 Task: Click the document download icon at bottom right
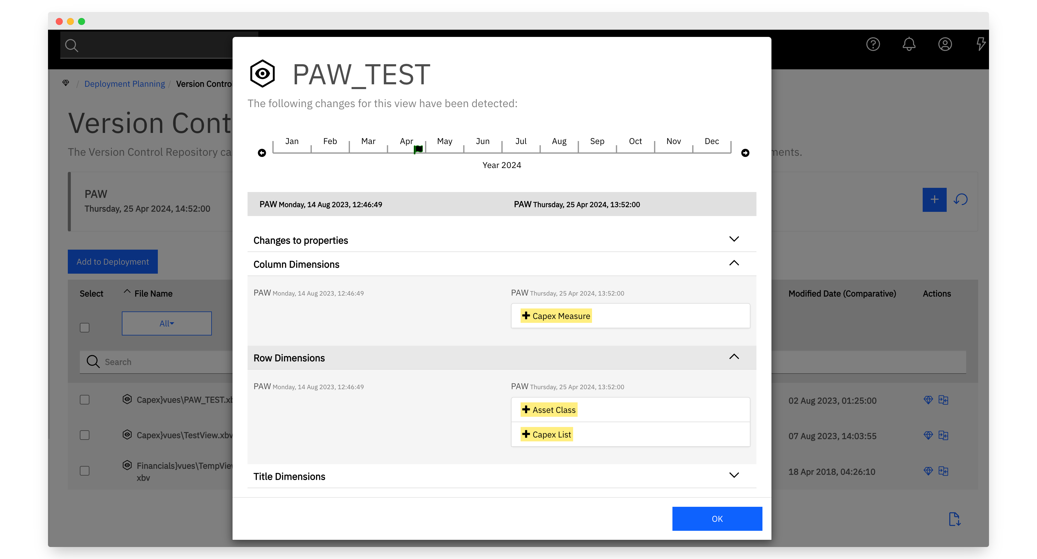(954, 519)
